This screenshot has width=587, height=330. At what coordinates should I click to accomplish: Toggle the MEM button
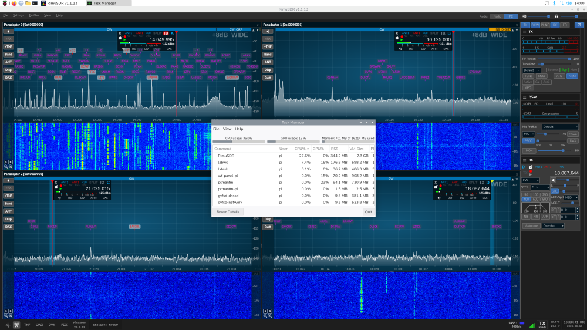pos(572,76)
